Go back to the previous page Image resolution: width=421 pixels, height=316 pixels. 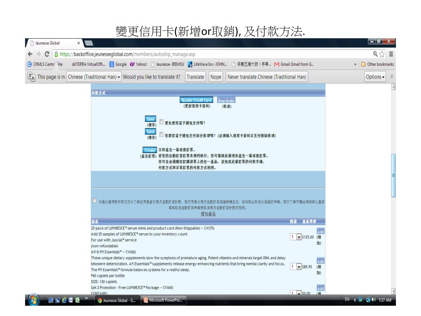click(30, 54)
